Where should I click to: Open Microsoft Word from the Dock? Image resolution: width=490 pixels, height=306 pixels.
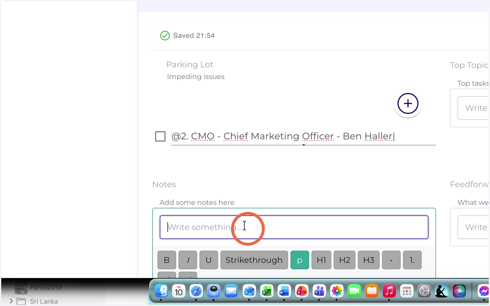click(284, 291)
